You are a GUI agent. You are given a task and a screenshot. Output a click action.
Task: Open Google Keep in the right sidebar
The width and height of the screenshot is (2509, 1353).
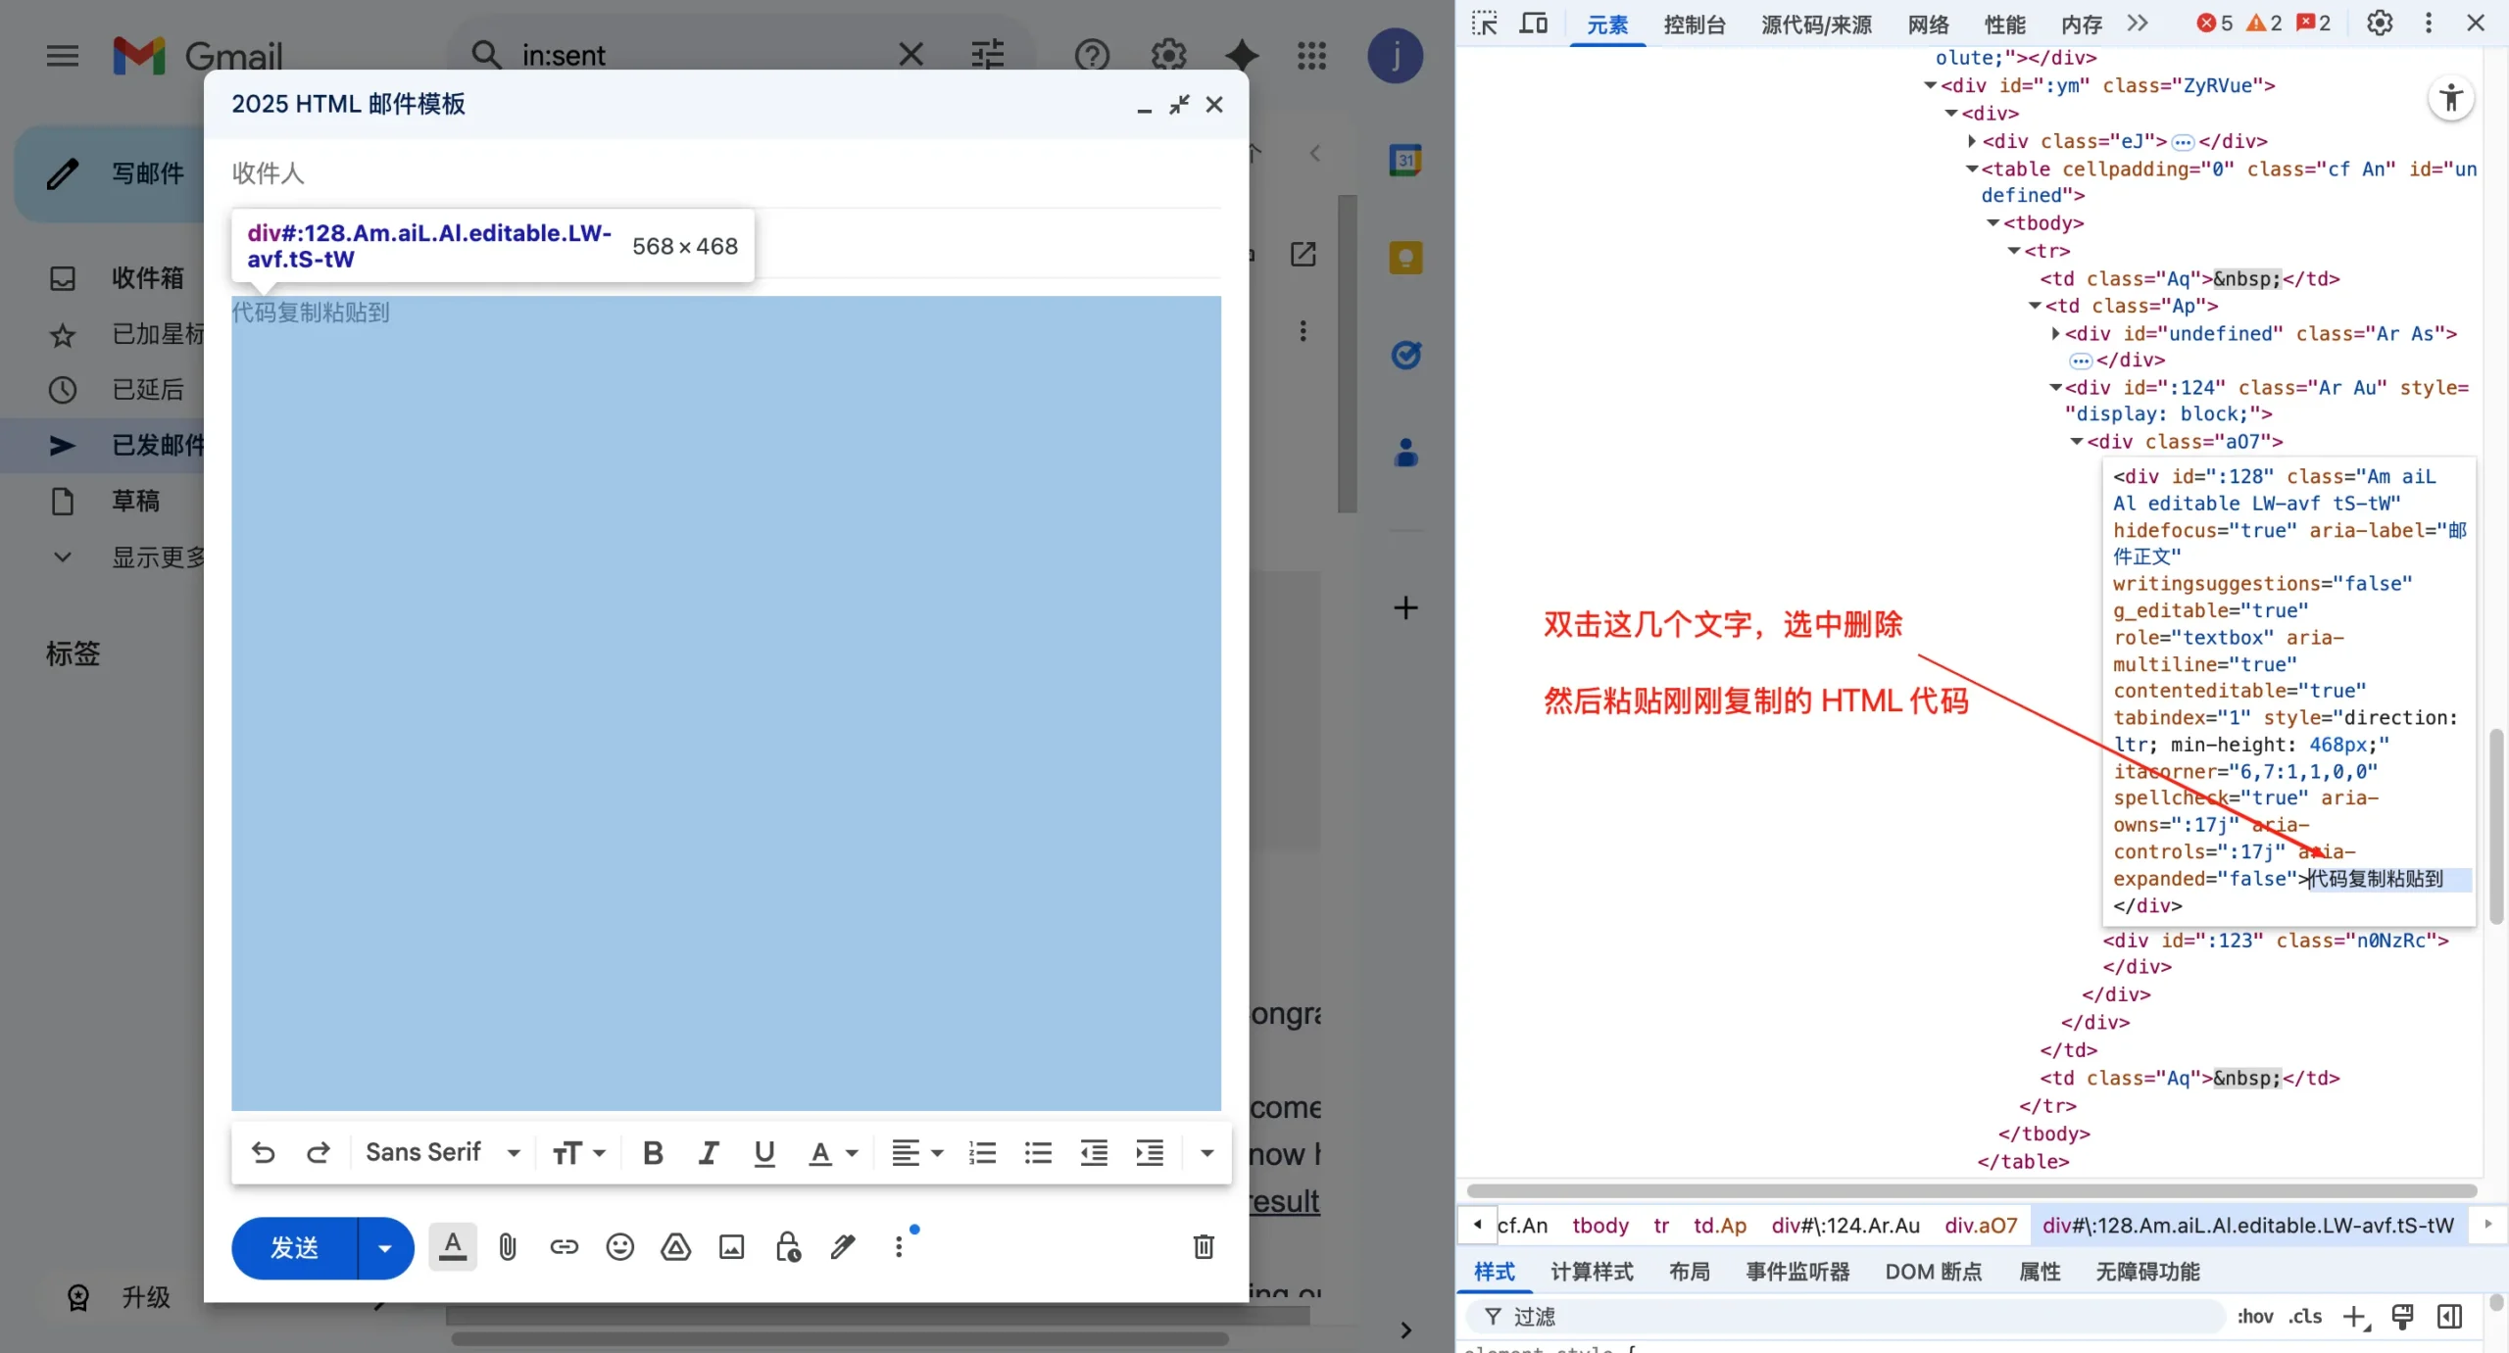(x=1404, y=257)
